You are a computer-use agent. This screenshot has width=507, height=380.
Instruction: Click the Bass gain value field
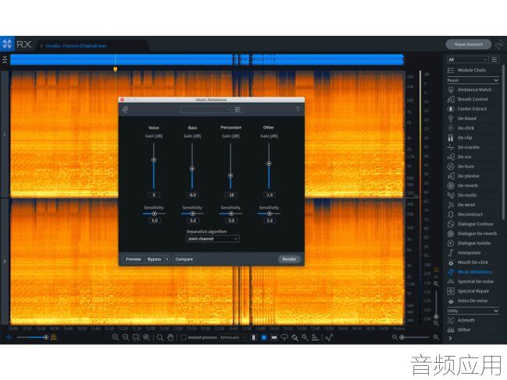point(192,195)
